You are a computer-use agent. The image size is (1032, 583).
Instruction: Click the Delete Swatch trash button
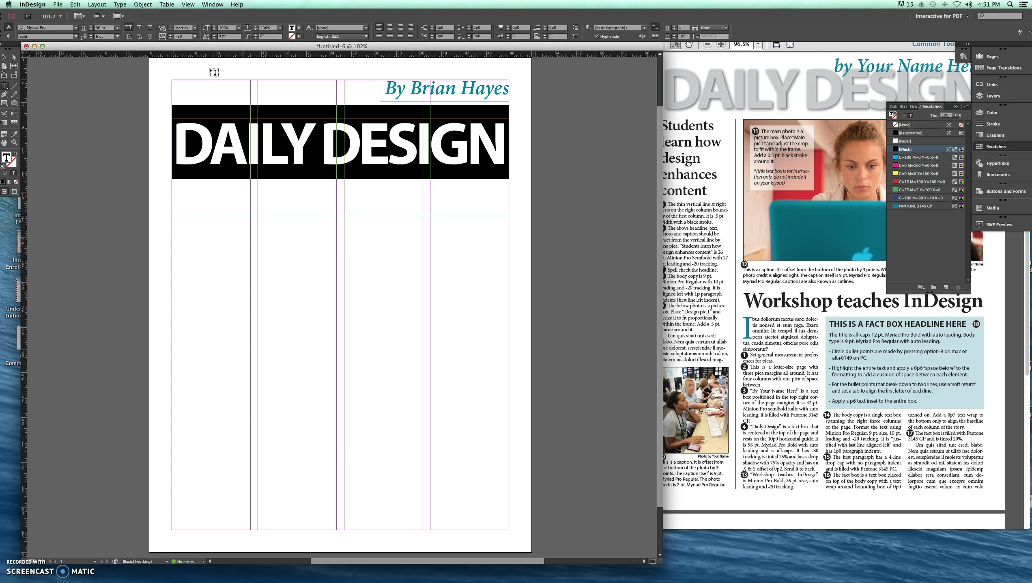tap(958, 287)
